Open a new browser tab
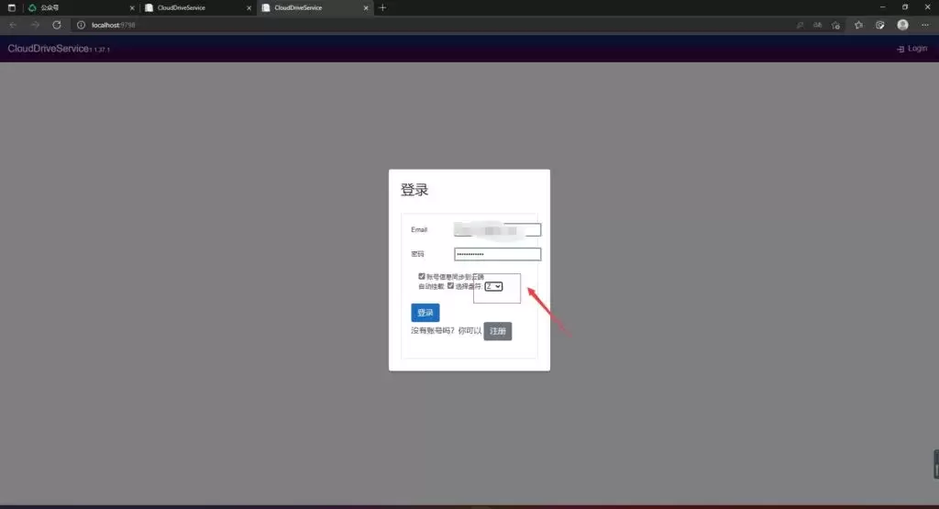The height and width of the screenshot is (509, 939). coord(382,7)
